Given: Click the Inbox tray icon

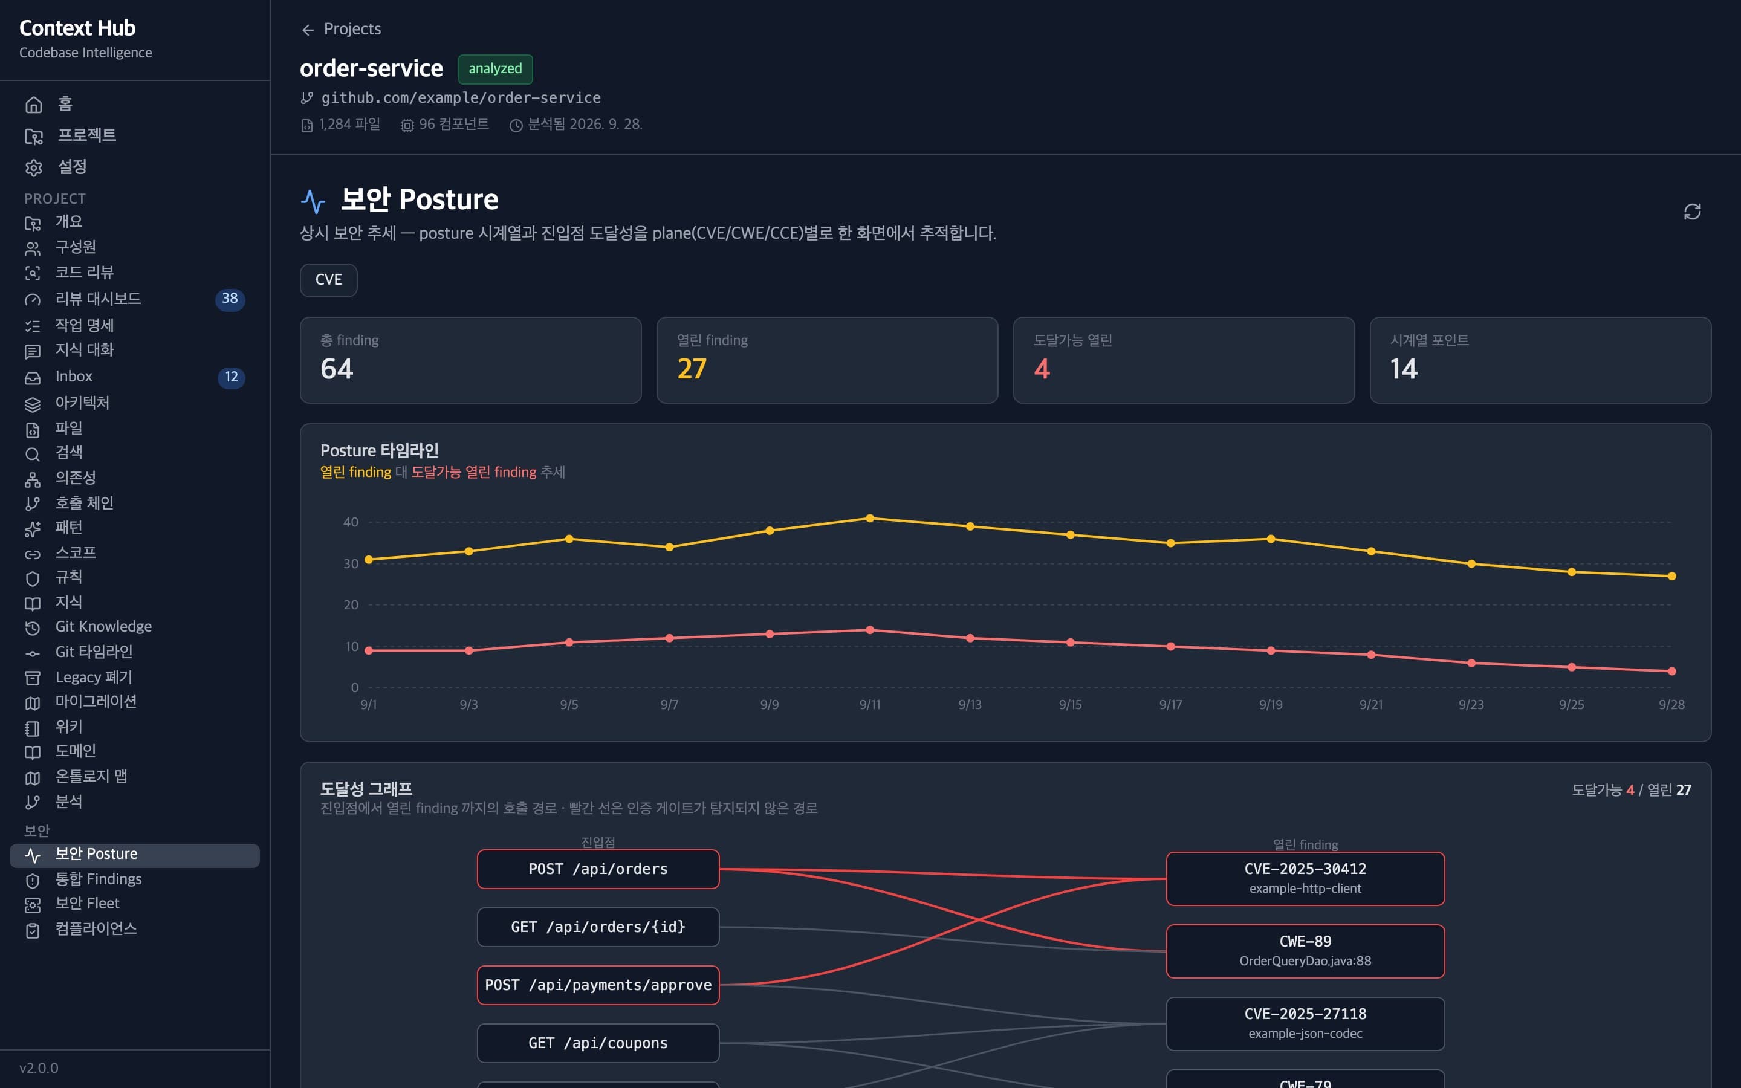Looking at the screenshot, I should click(33, 378).
